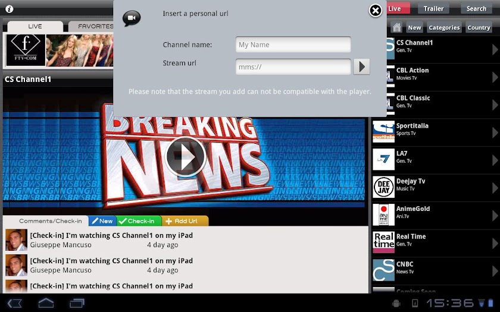The height and width of the screenshot is (312, 500).
Task: Open the fashion models banner thumbnail
Action: pos(80,51)
